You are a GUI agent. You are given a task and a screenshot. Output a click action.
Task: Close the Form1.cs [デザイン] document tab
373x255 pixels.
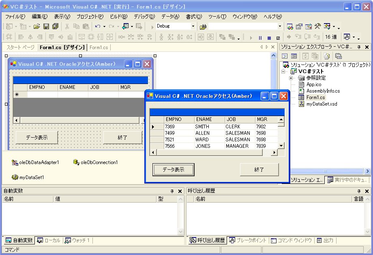[x=273, y=47]
